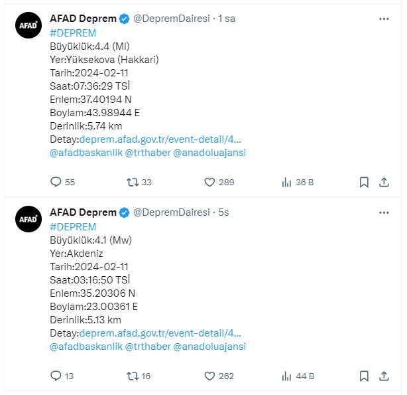The height and width of the screenshot is (395, 407).
Task: Open AFAD profile avatar on Akdeniz tweet
Action: pyautogui.click(x=29, y=219)
